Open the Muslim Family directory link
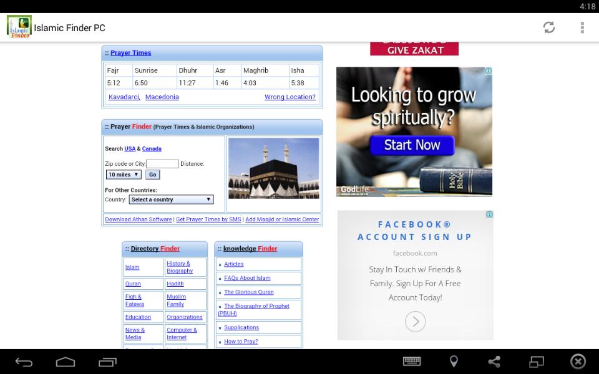Image resolution: width=599 pixels, height=374 pixels. (176, 300)
